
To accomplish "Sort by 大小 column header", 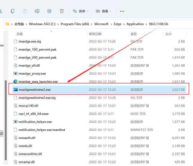I will click(x=168, y=34).
